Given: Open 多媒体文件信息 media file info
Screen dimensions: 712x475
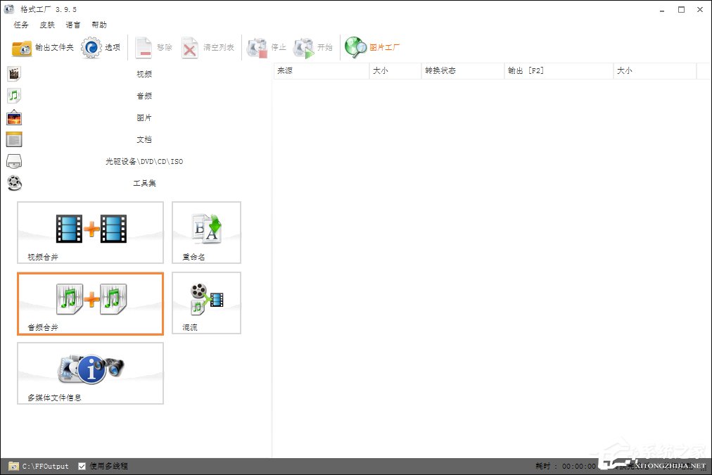Looking at the screenshot, I should (91, 373).
